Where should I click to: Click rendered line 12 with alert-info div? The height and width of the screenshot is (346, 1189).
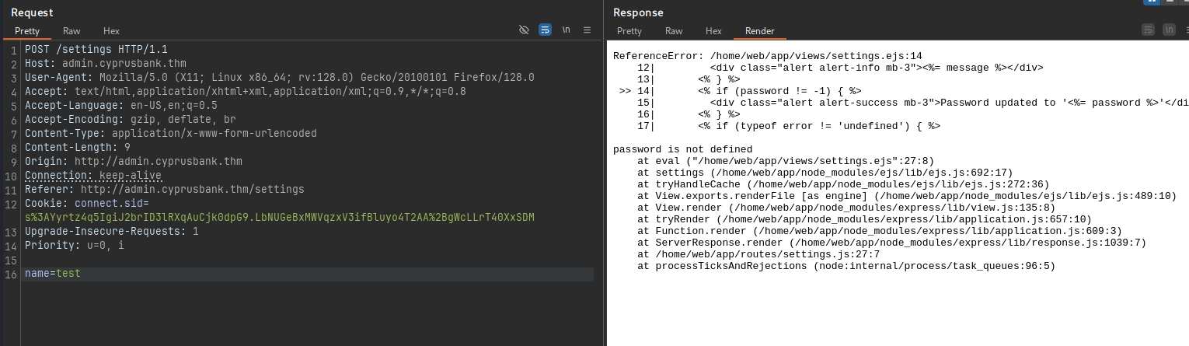coord(840,68)
